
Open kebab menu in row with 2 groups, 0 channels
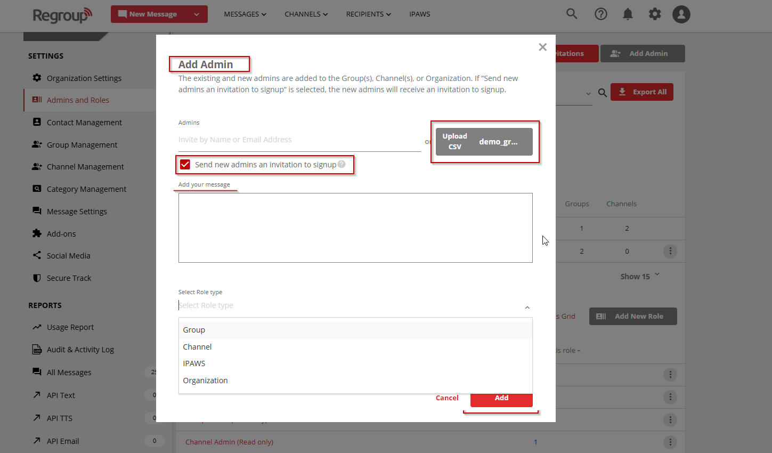coord(670,251)
